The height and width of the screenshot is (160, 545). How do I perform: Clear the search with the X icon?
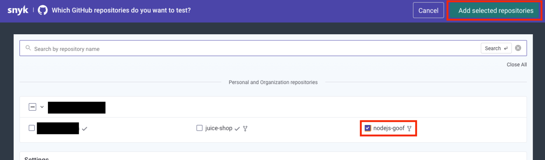pyautogui.click(x=518, y=48)
